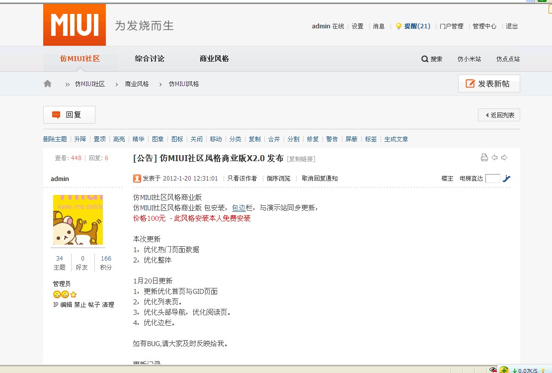Open 门户管理 link
This screenshot has width=552, height=373.
pyautogui.click(x=451, y=26)
